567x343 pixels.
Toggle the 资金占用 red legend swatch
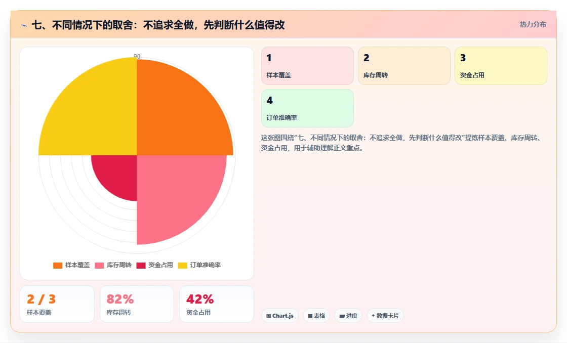141,265
